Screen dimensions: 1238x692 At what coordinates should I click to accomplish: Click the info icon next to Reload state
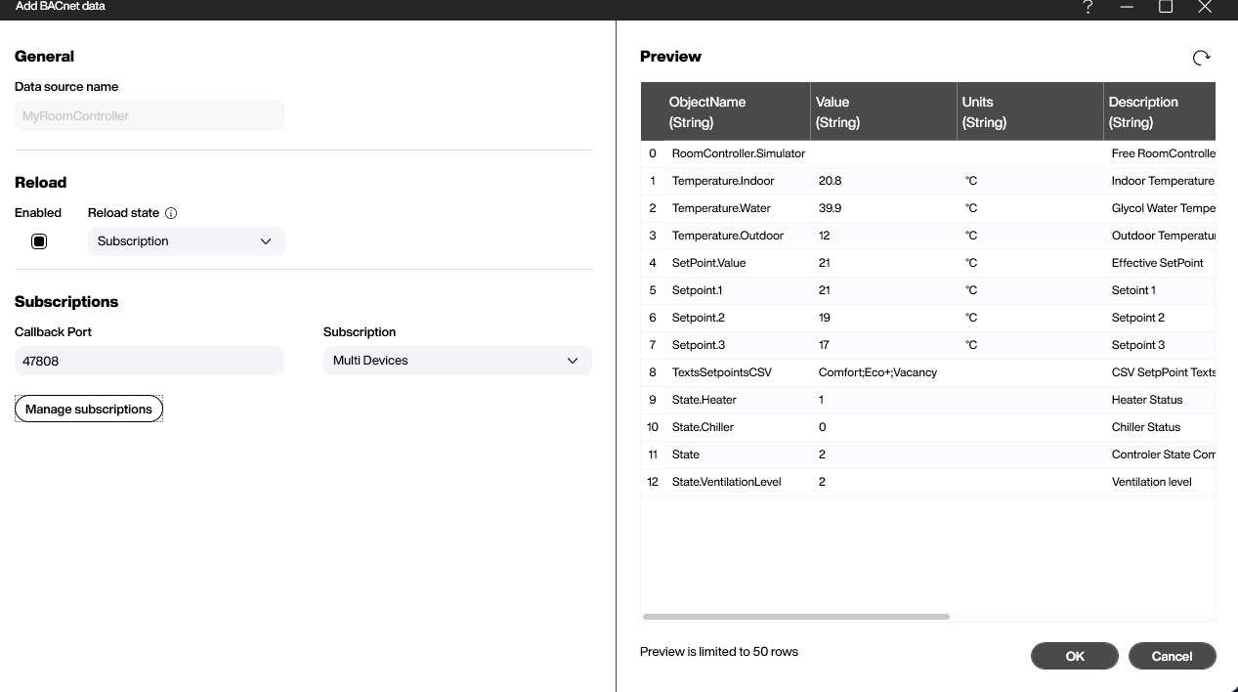(171, 212)
